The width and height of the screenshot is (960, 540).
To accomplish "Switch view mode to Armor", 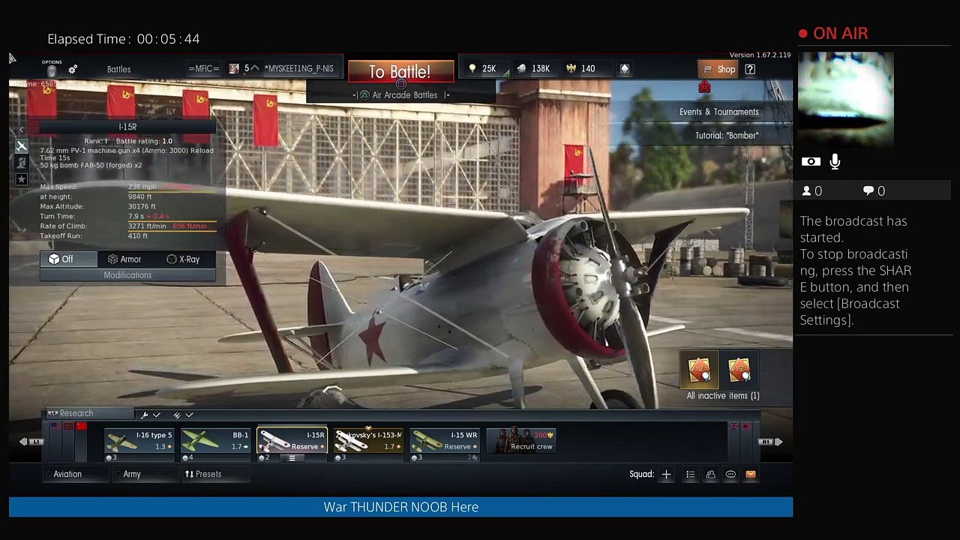I will [x=124, y=259].
